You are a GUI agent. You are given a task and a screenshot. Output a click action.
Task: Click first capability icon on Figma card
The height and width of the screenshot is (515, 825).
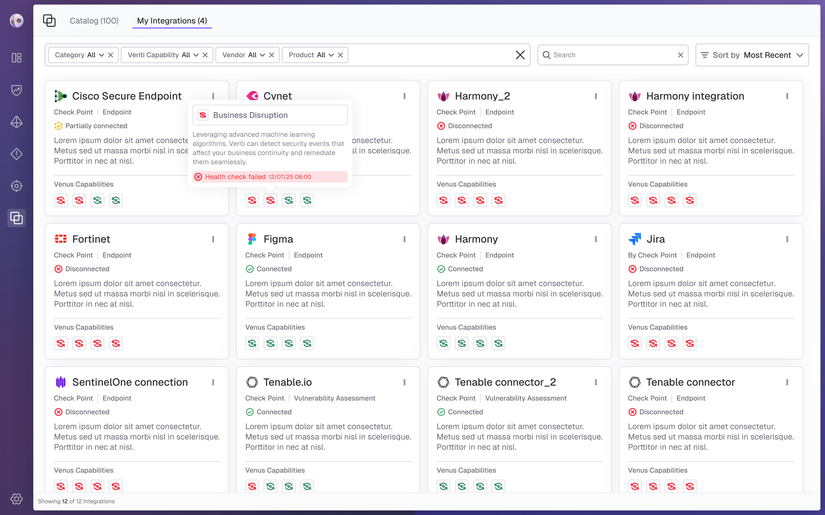coord(252,343)
